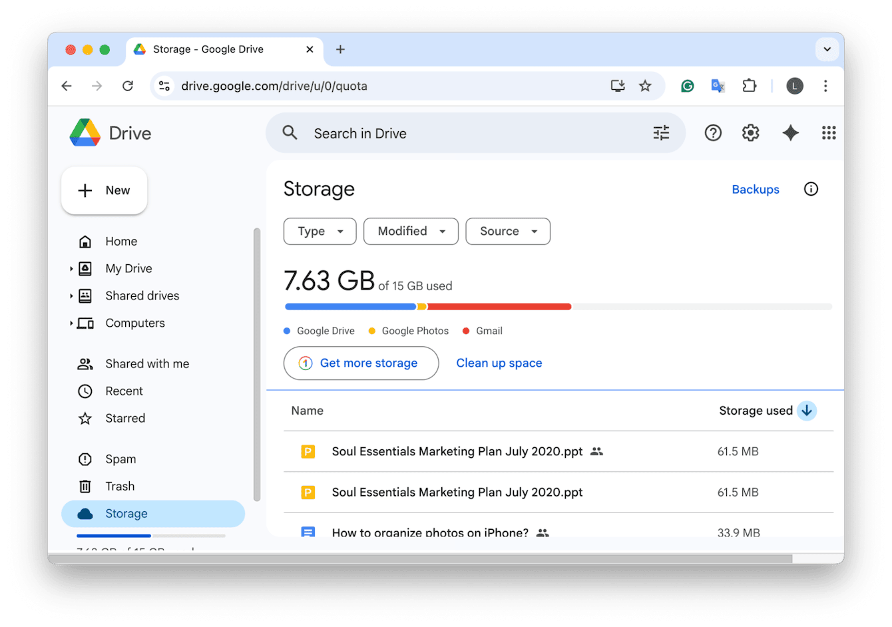Click the Help question mark icon
Screen dimensions: 892x627
[713, 132]
